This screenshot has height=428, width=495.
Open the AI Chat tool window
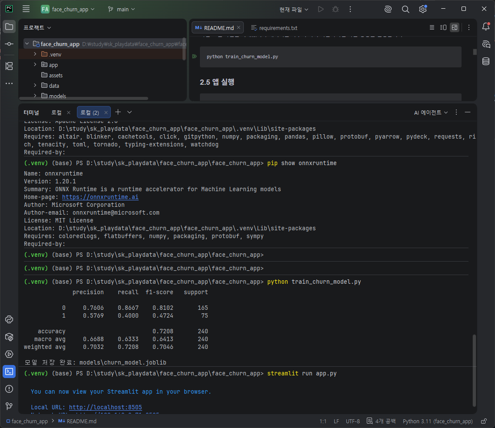[x=486, y=44]
